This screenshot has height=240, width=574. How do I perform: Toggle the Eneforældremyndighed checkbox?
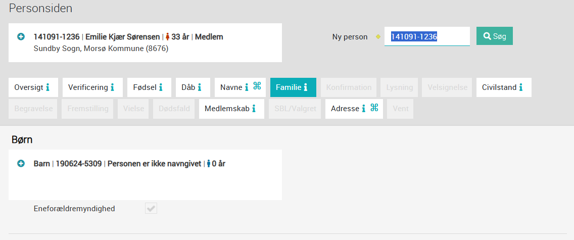pyautogui.click(x=151, y=209)
